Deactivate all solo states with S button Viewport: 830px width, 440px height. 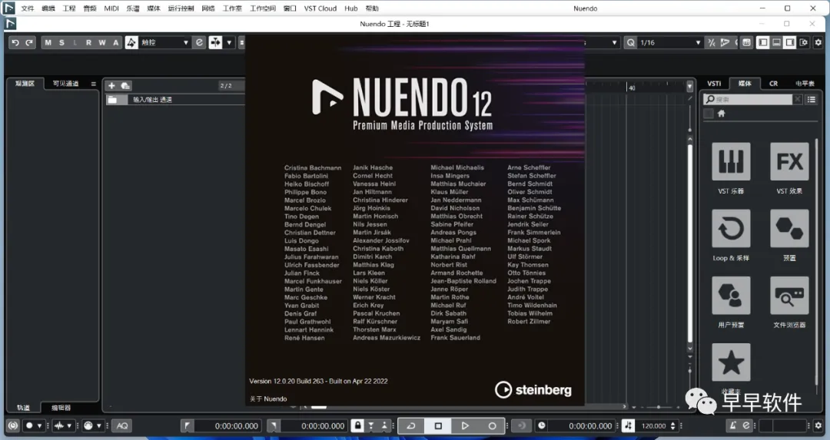click(61, 42)
